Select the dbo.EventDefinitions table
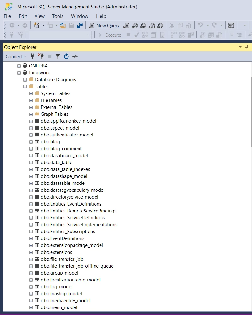This screenshot has width=252, height=315. tap(63, 238)
